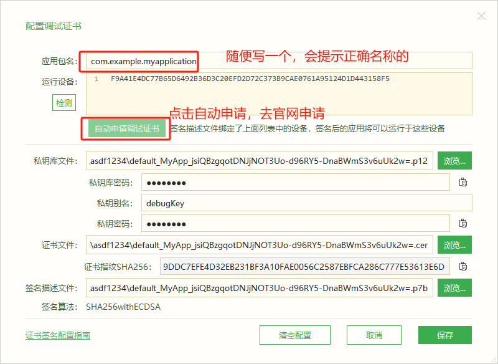Copy the private key password (私钥密码) to clipboard

[463, 223]
